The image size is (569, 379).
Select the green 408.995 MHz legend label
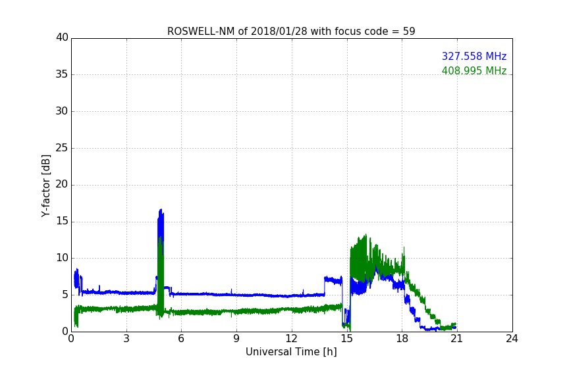point(474,70)
